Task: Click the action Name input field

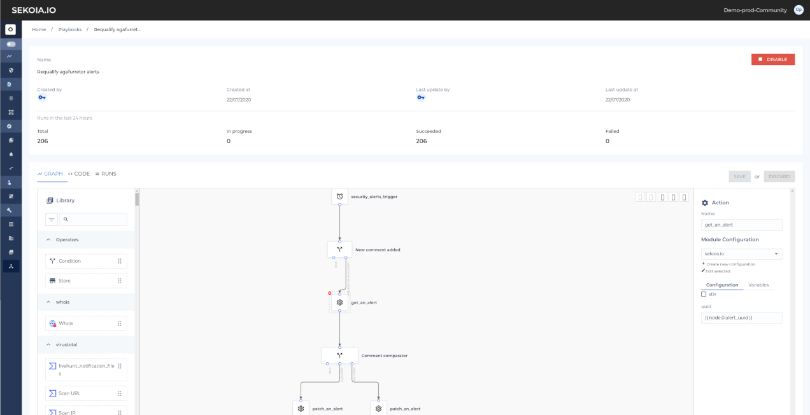Action: click(x=741, y=225)
